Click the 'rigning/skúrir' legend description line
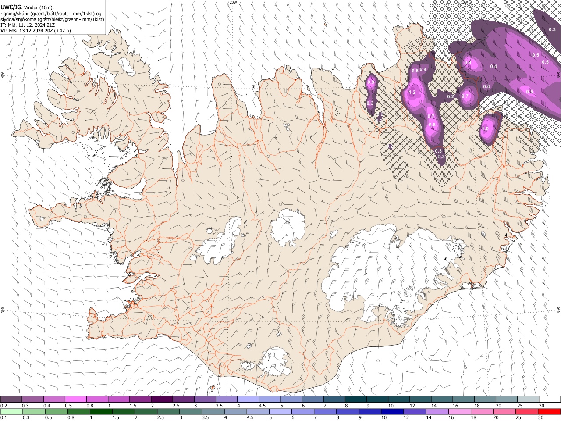Screen dimensions: 561x421 tap(51, 14)
